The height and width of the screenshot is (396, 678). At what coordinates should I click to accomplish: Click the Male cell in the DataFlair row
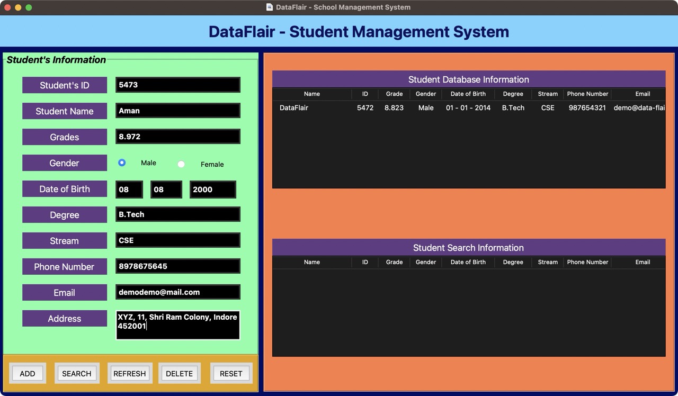pyautogui.click(x=426, y=107)
